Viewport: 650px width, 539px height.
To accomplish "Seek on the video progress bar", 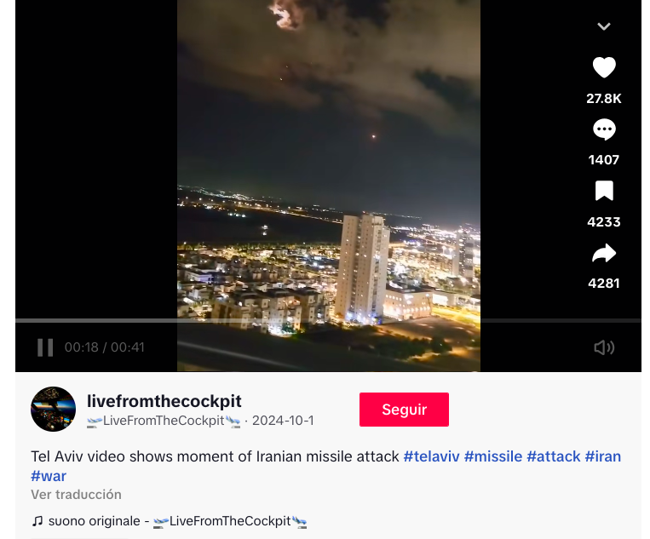I will pos(328,321).
